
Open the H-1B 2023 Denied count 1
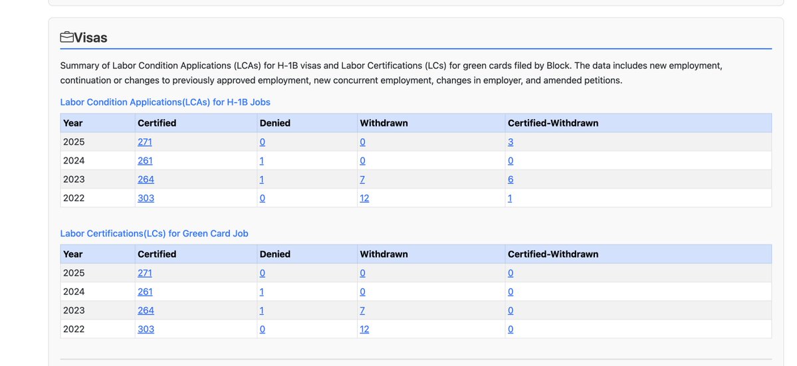pos(262,180)
